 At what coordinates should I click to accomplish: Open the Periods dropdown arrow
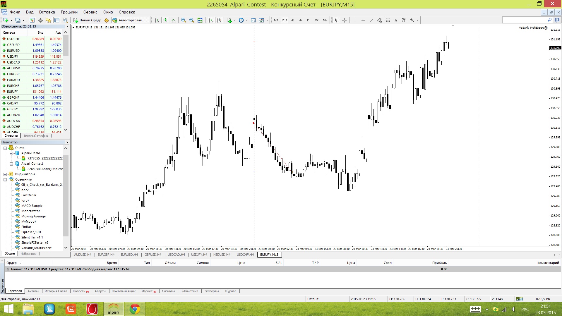pos(247,20)
